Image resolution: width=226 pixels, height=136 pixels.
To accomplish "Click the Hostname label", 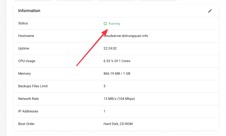I will pyautogui.click(x=26, y=36).
